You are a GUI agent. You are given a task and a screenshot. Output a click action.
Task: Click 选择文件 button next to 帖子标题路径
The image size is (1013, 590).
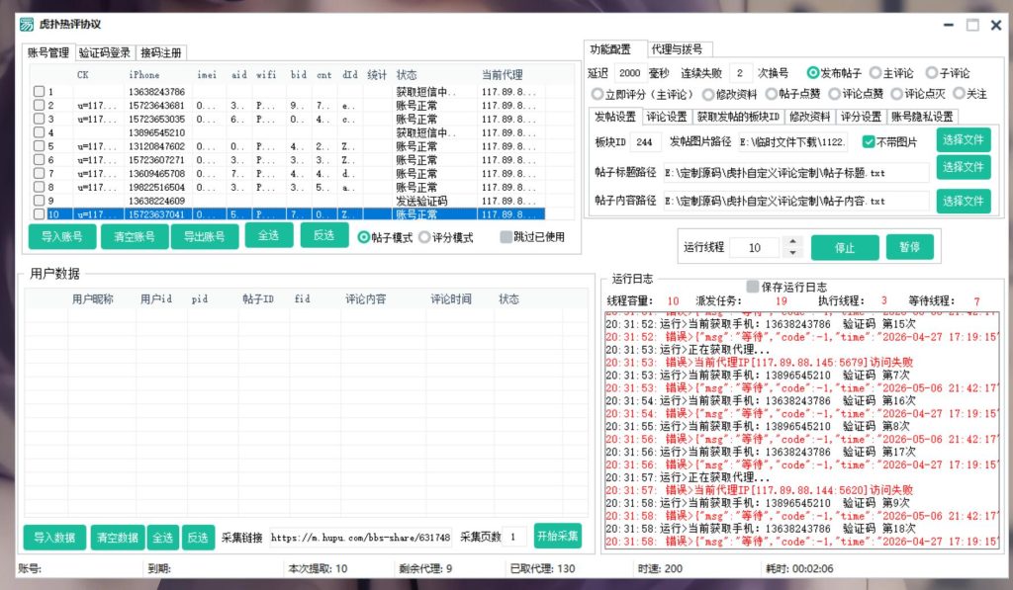coord(964,167)
